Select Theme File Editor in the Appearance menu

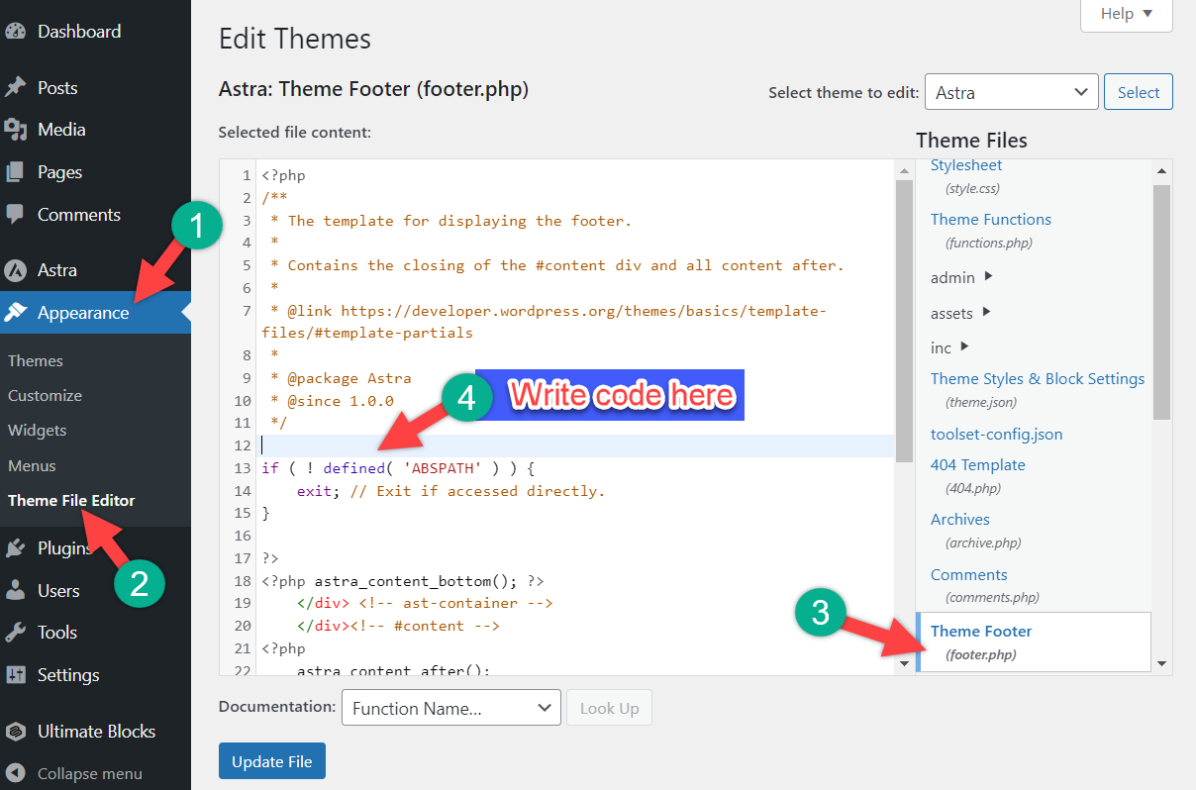click(x=70, y=500)
